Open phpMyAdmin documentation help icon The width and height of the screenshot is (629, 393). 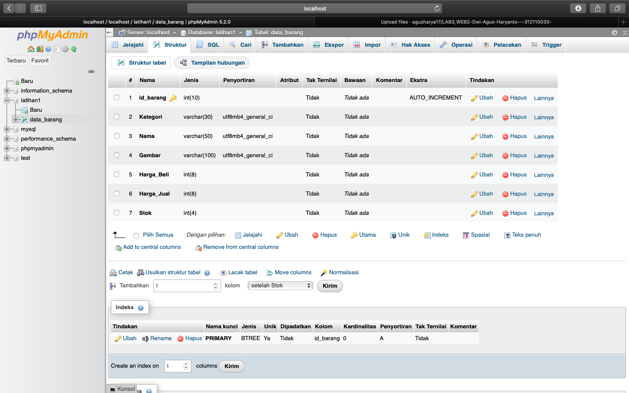[x=48, y=49]
